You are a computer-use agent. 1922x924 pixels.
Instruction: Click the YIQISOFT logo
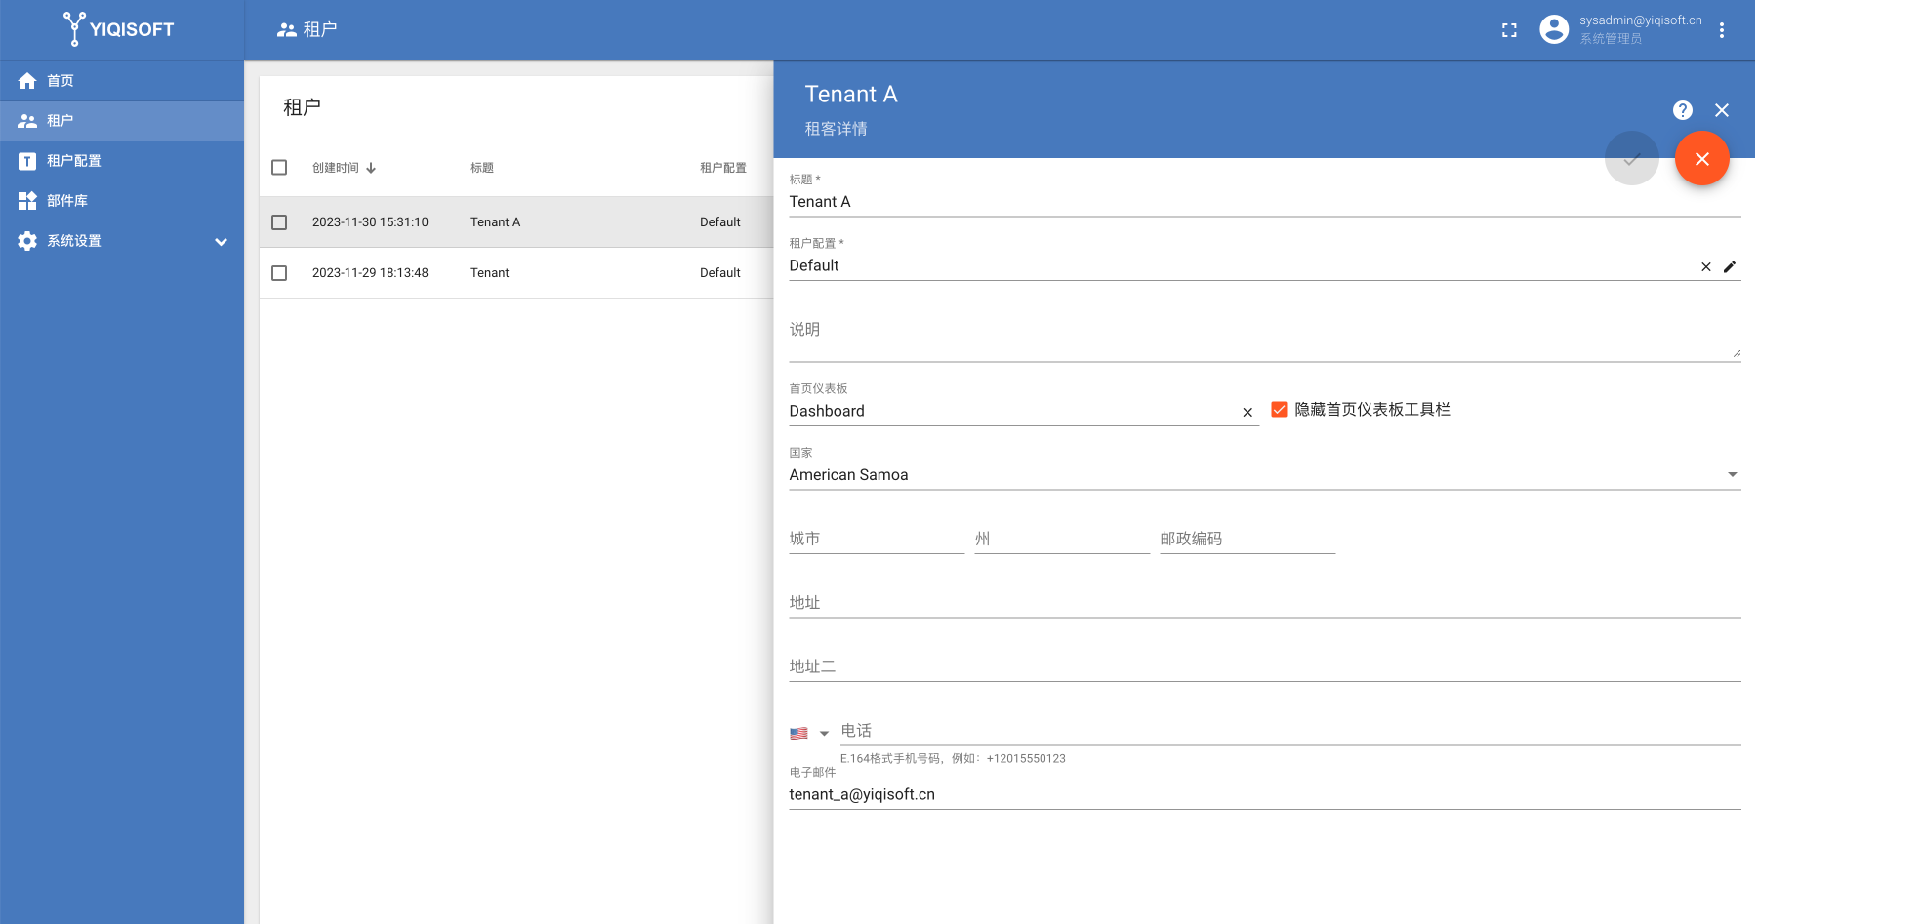118,29
